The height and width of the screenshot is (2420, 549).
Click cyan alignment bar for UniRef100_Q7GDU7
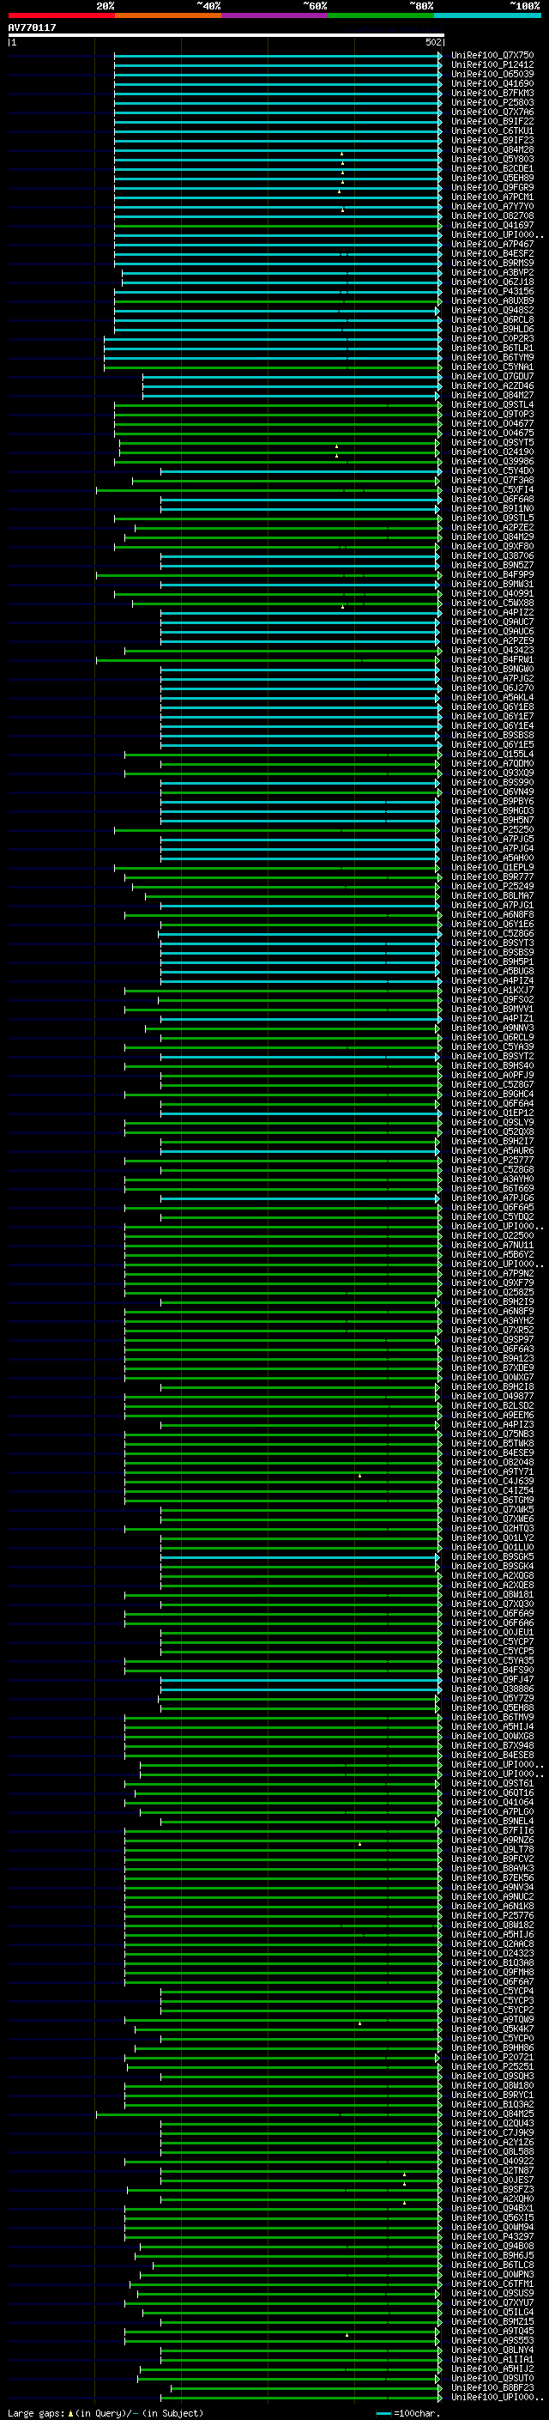point(292,377)
